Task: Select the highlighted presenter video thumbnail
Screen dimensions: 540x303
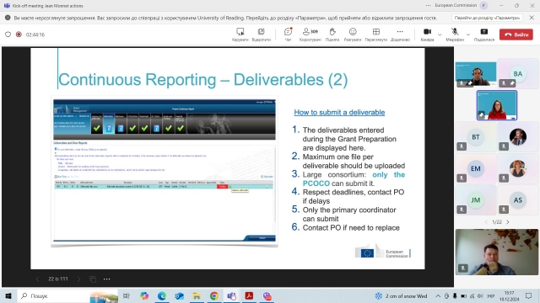Action: point(497,105)
